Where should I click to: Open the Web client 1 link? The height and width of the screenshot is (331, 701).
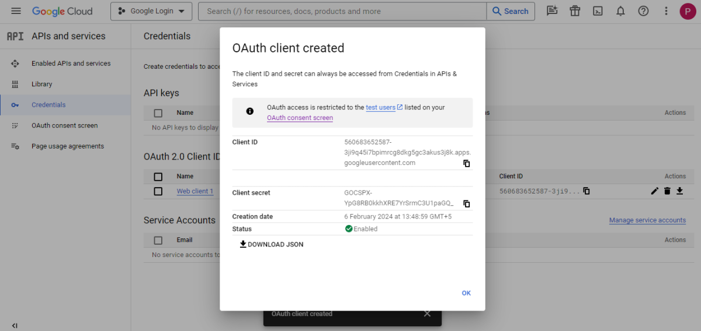[195, 191]
